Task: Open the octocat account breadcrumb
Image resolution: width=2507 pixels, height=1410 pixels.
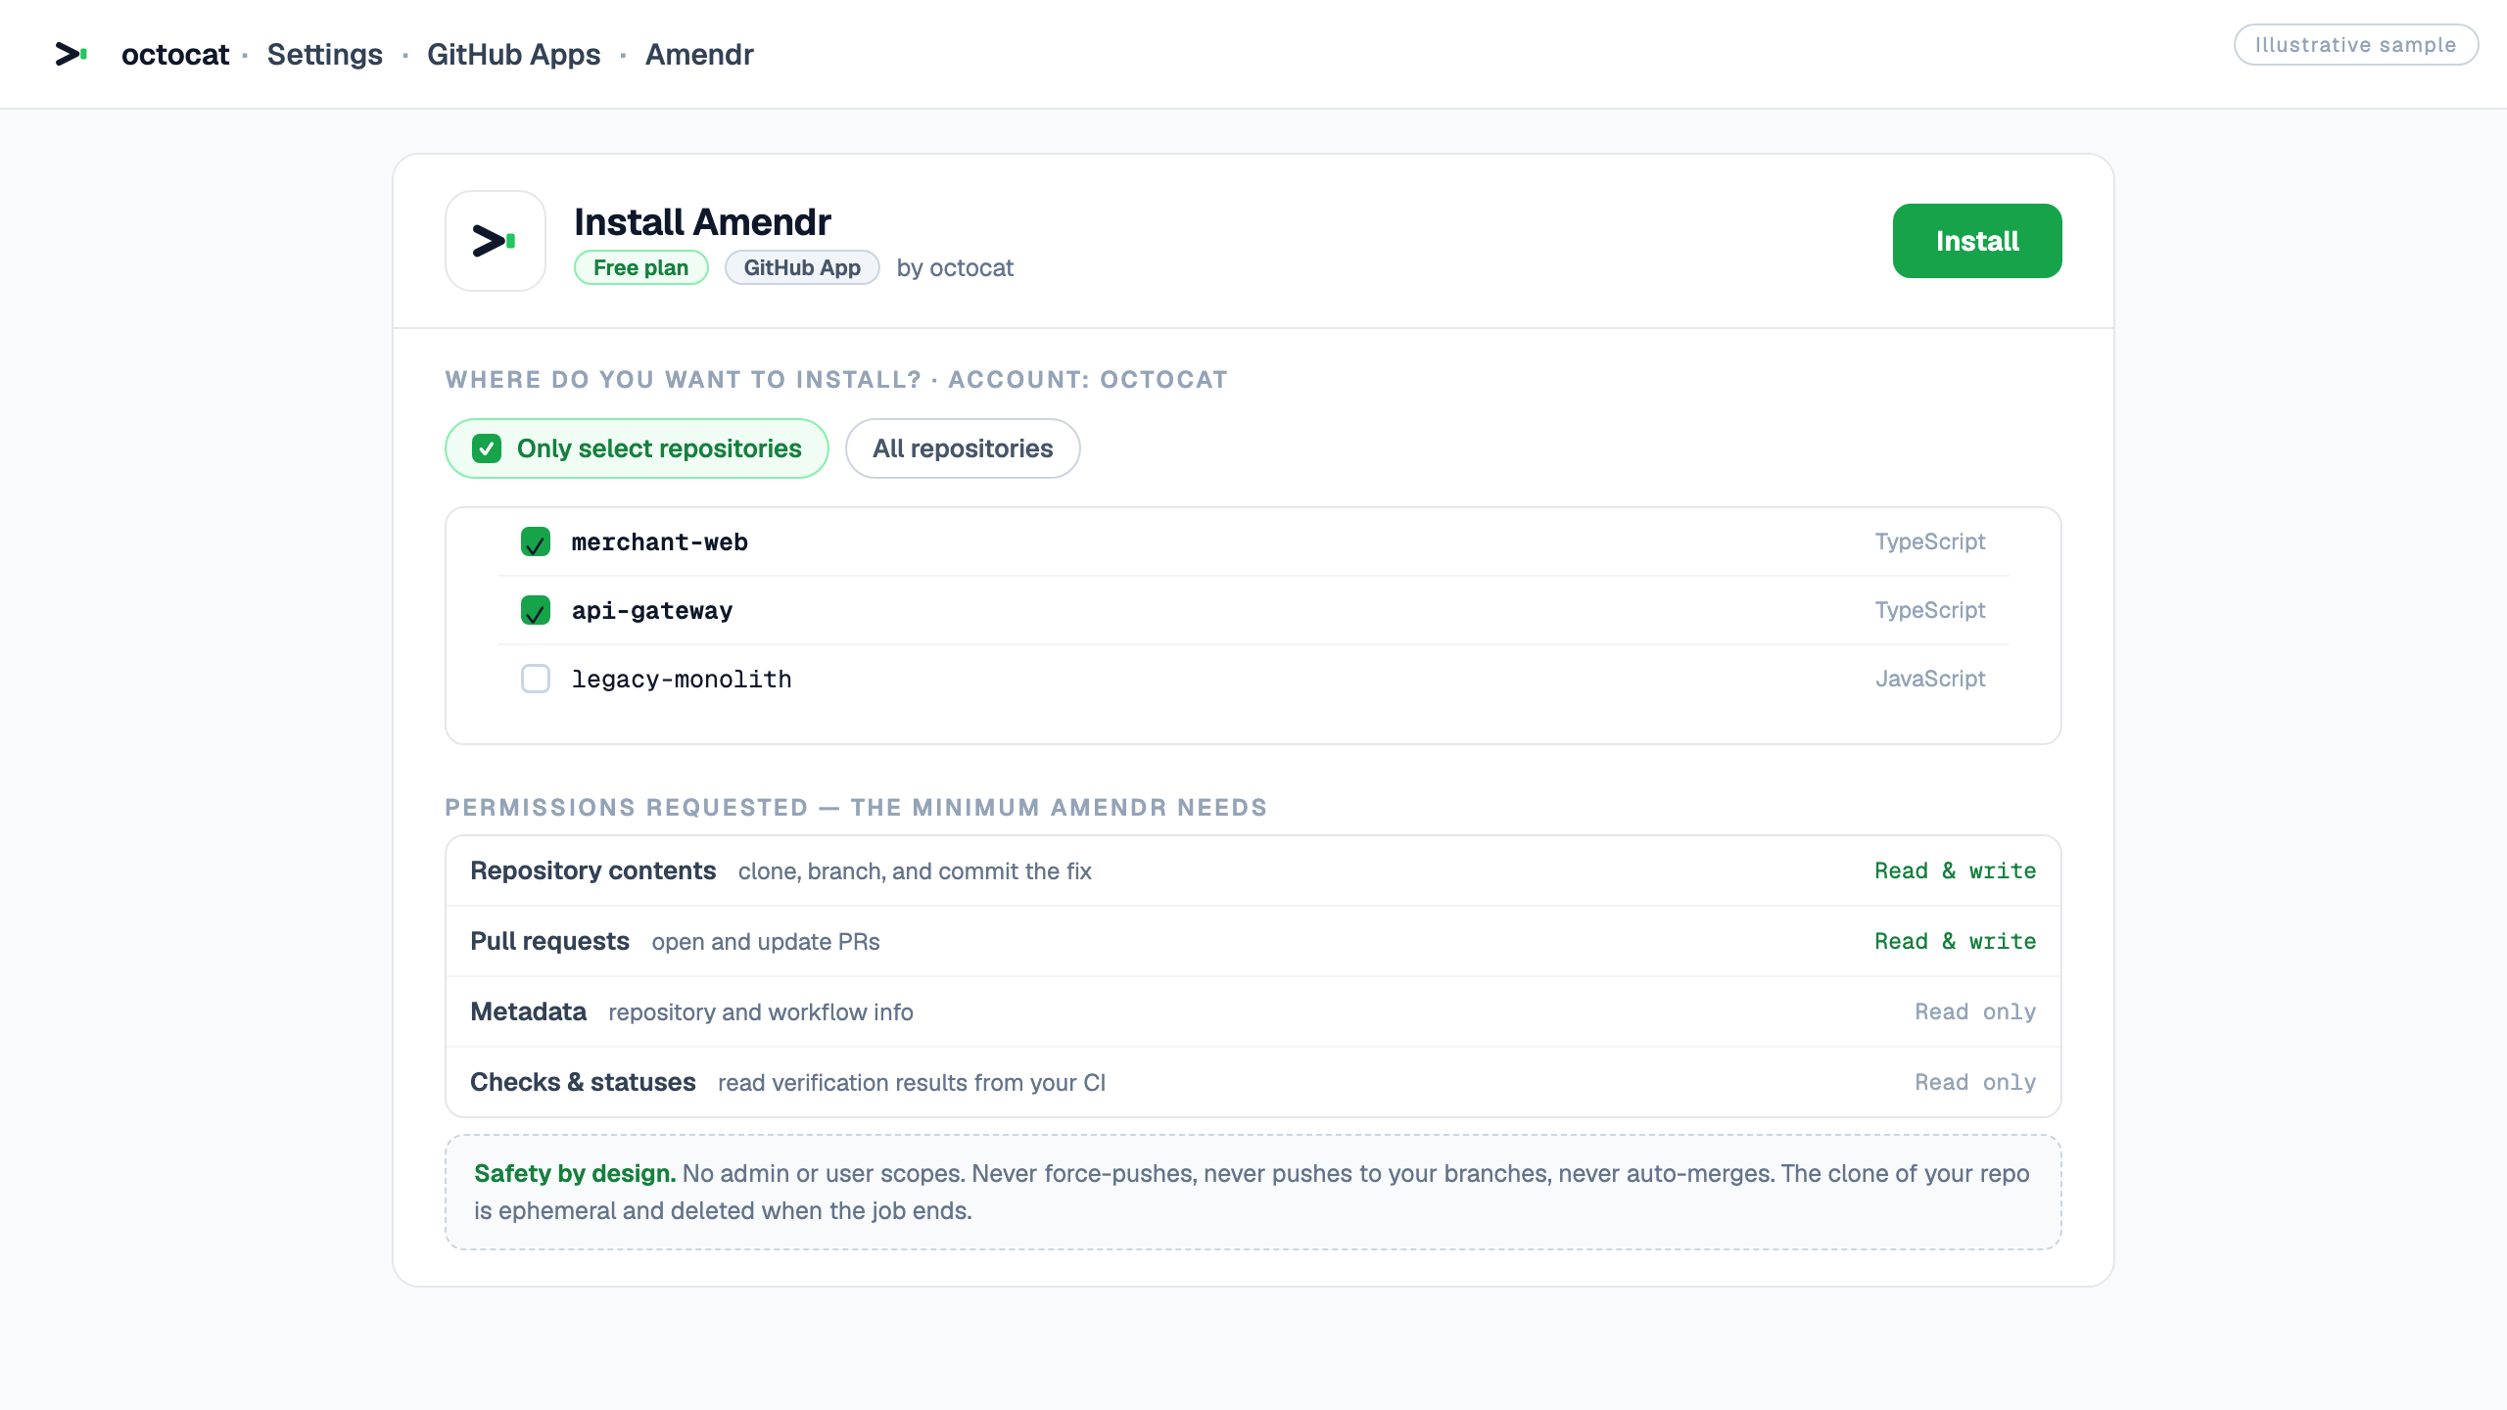Action: point(175,55)
